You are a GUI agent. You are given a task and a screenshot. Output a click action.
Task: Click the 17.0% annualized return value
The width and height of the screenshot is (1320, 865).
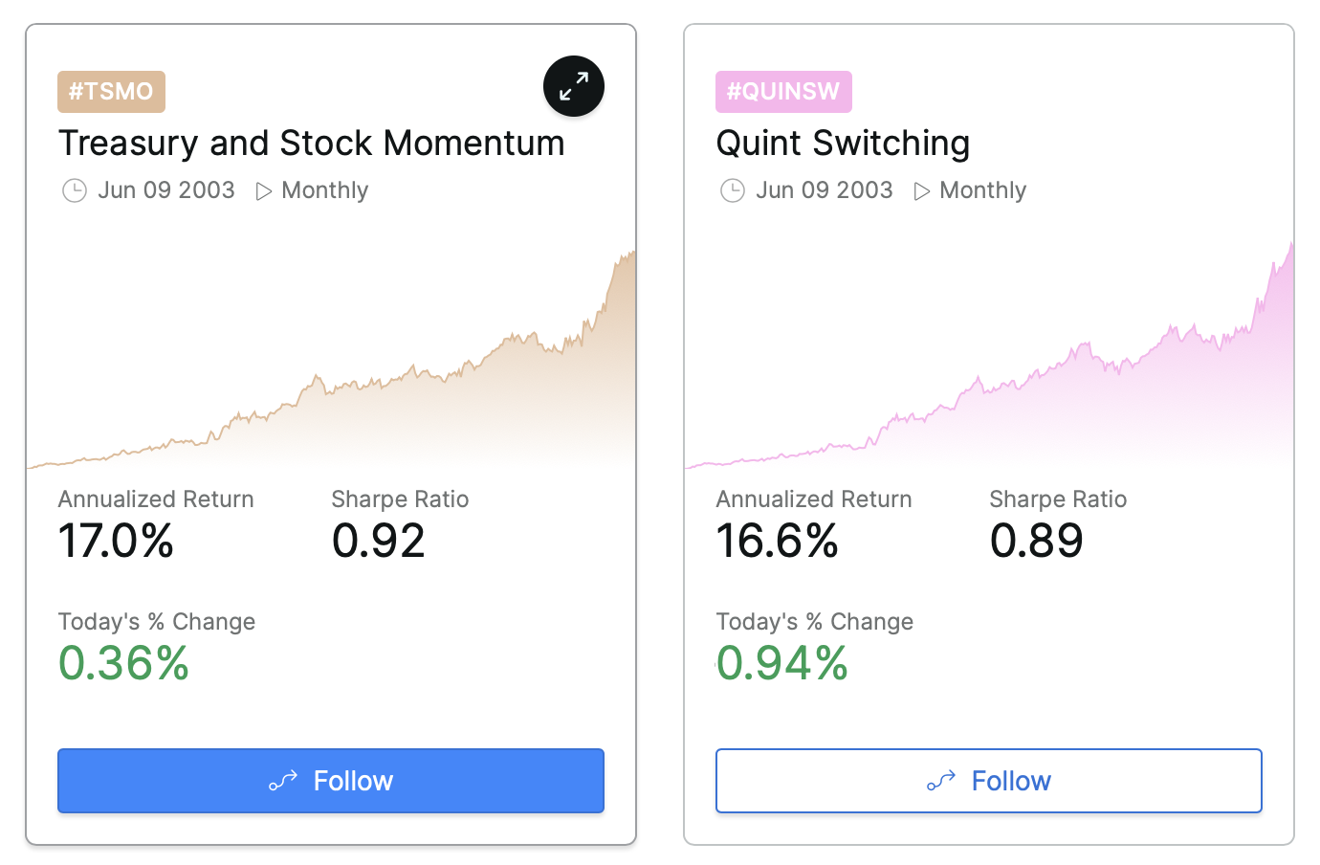(x=117, y=541)
